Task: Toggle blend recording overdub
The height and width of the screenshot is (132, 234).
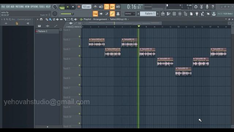Action: 112,7
